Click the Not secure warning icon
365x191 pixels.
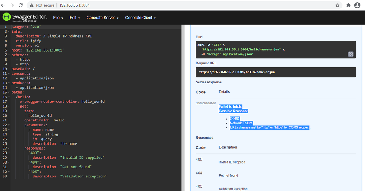coord(32,5)
